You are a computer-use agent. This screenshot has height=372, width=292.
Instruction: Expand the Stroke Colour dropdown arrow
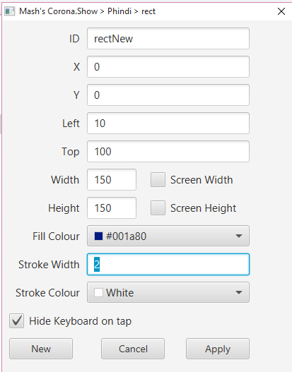pyautogui.click(x=239, y=292)
